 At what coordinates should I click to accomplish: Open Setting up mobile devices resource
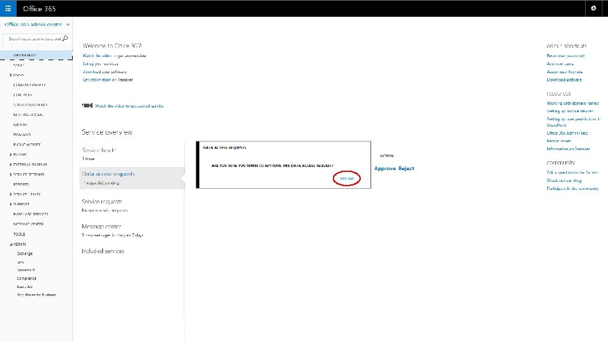(x=570, y=111)
